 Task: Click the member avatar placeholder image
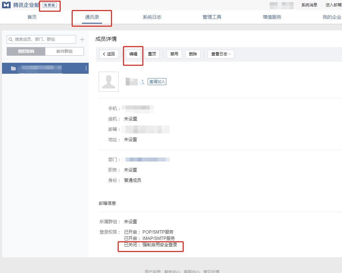coord(108,81)
